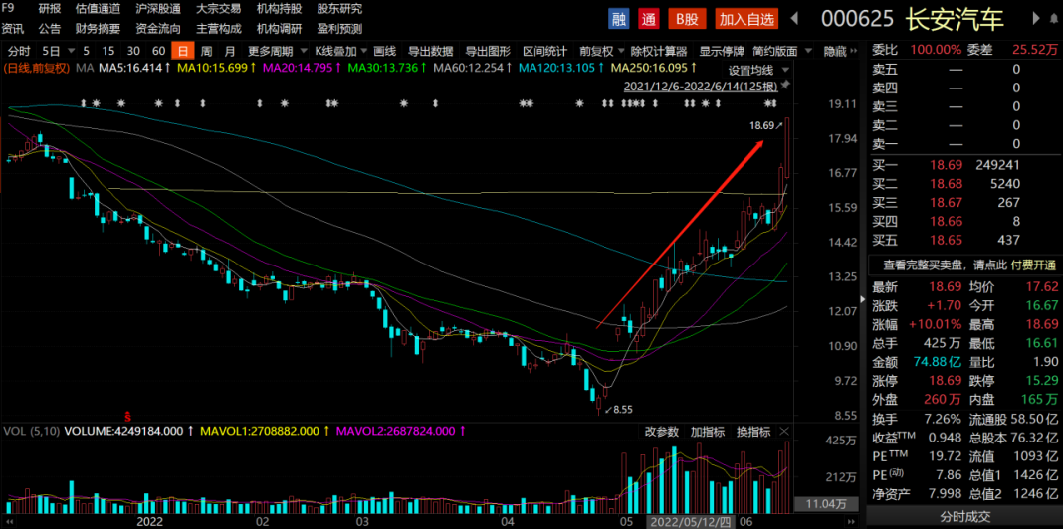
Task: Open the 资金流向 menu item
Action: [x=158, y=29]
